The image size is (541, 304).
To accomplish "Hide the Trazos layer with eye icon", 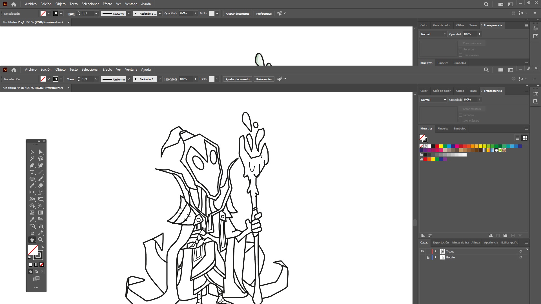I will pos(422,252).
